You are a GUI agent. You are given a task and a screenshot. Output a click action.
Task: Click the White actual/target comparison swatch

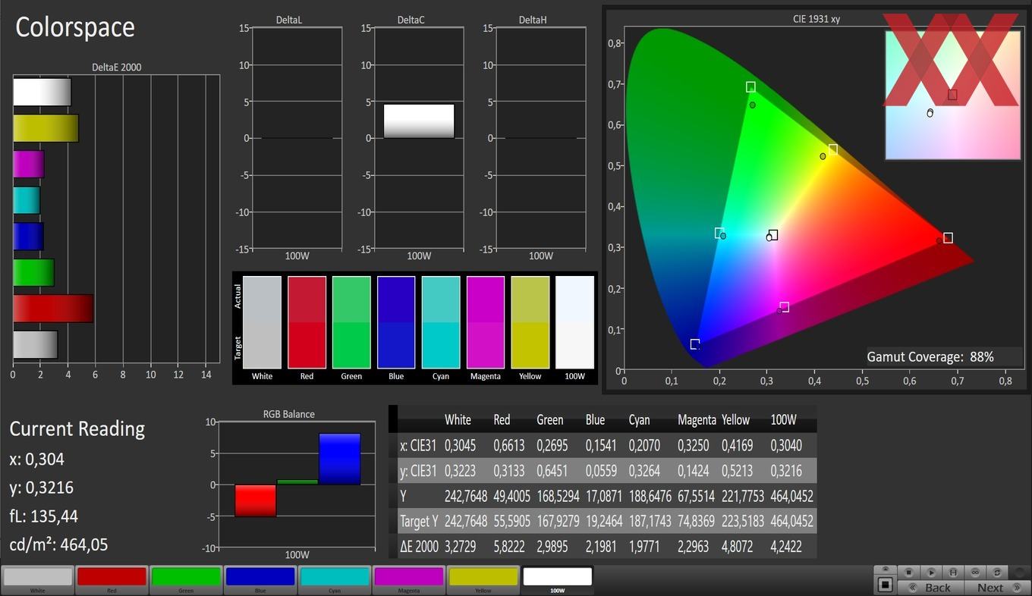(x=262, y=322)
